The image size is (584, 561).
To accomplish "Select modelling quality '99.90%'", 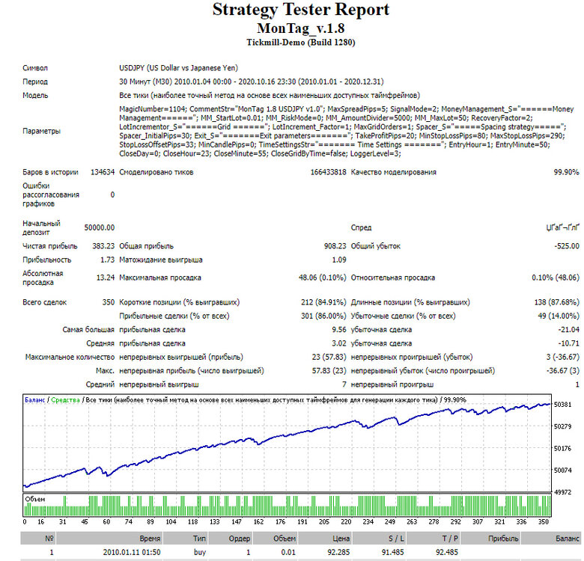I will [x=566, y=172].
